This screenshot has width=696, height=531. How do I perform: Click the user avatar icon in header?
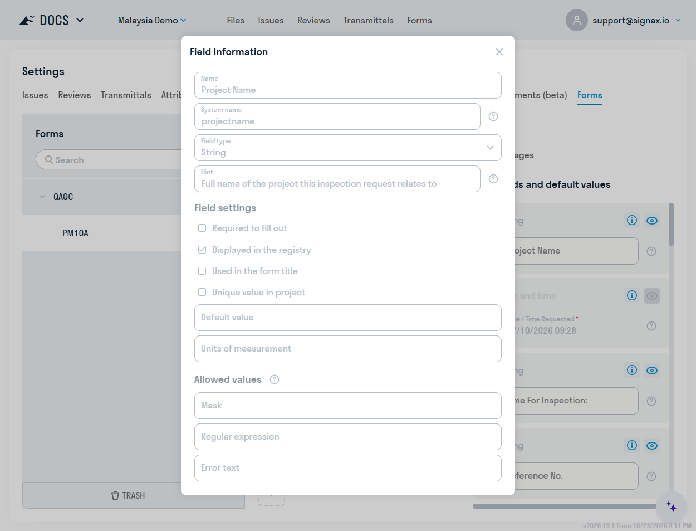577,20
